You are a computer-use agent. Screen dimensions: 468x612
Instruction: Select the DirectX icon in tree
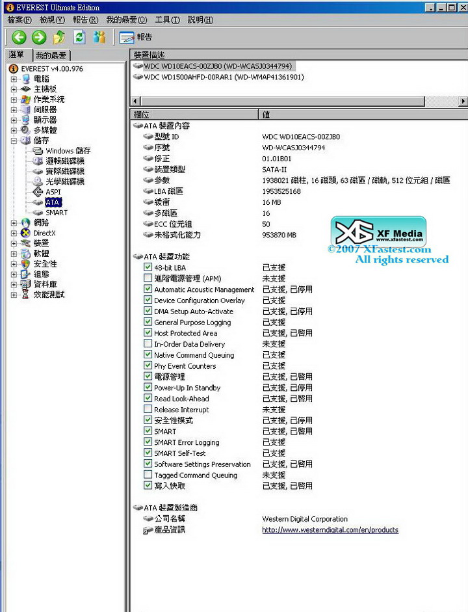[x=26, y=233]
